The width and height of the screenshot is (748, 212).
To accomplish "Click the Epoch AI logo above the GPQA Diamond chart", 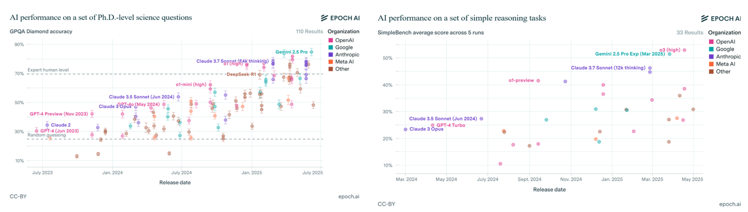I will pyautogui.click(x=340, y=18).
